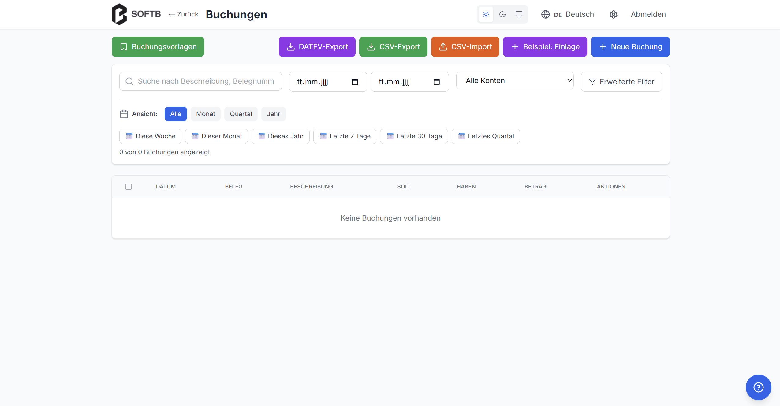Click Neue Buchung button
The image size is (780, 406).
pyautogui.click(x=630, y=47)
